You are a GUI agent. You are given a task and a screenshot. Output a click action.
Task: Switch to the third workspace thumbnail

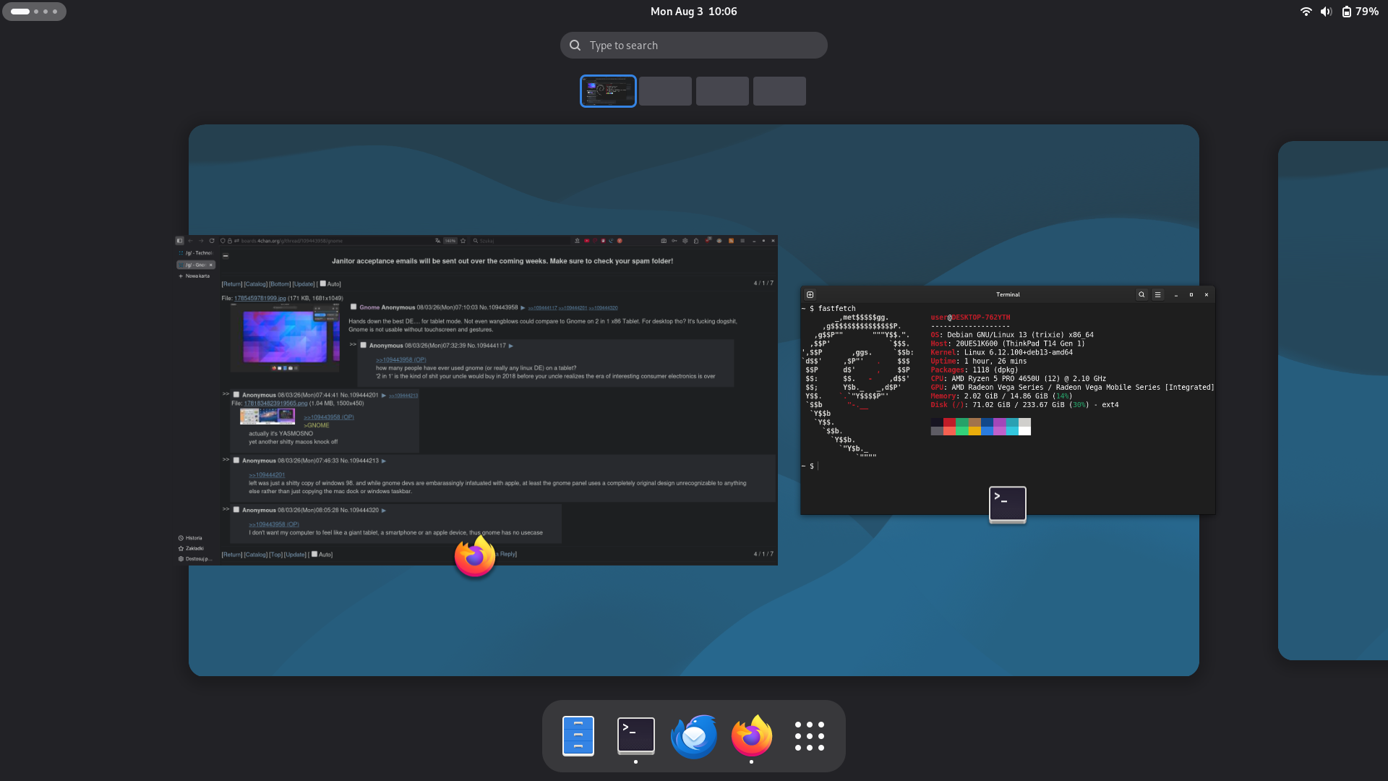tap(722, 91)
